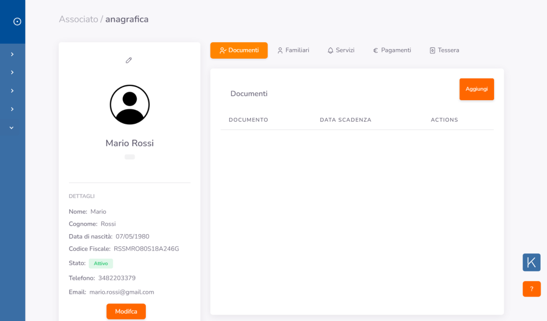Screen dimensions: 547x321
Task: Click the Attivo status badge
Action: pos(100,263)
